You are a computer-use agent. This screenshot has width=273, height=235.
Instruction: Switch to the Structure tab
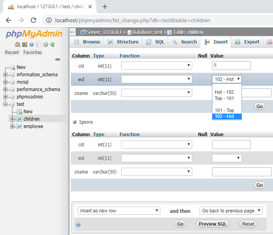(123, 42)
